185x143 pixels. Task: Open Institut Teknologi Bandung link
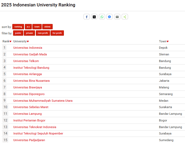pos(31,68)
